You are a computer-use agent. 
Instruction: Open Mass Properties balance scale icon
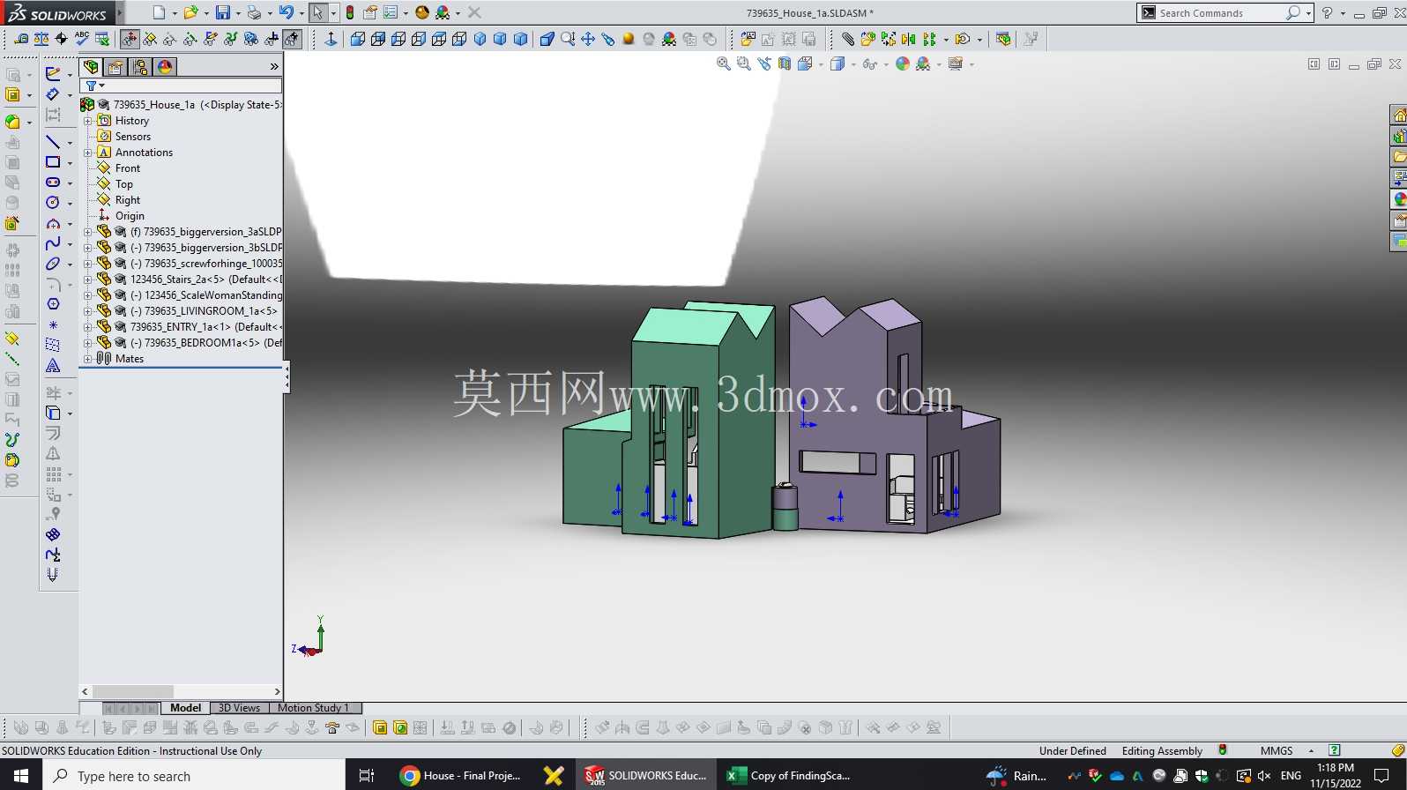41,39
